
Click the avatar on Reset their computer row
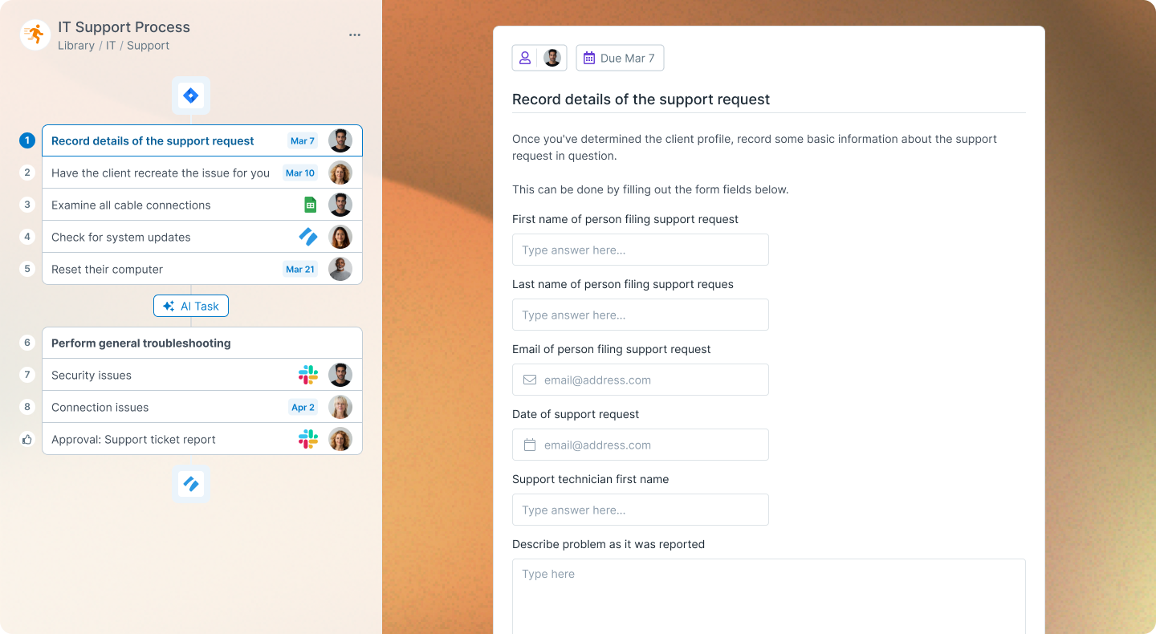[x=340, y=269]
